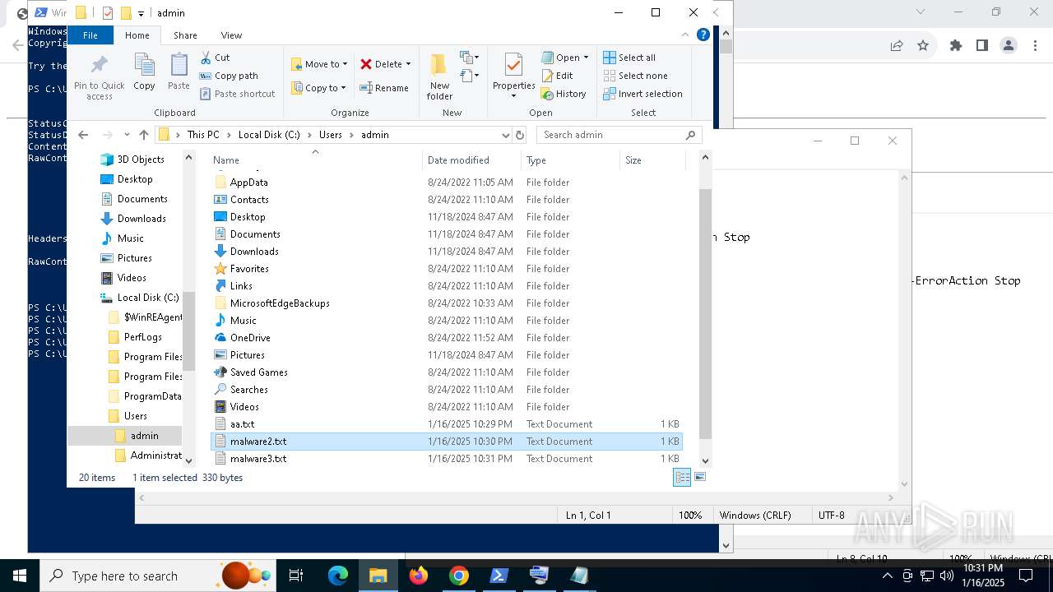Create a New folder

(x=439, y=77)
